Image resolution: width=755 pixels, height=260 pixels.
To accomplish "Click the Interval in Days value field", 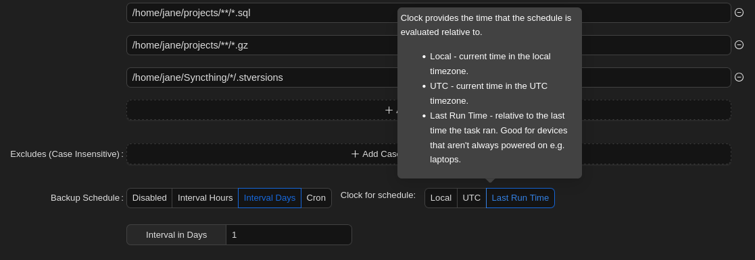I will coord(289,235).
